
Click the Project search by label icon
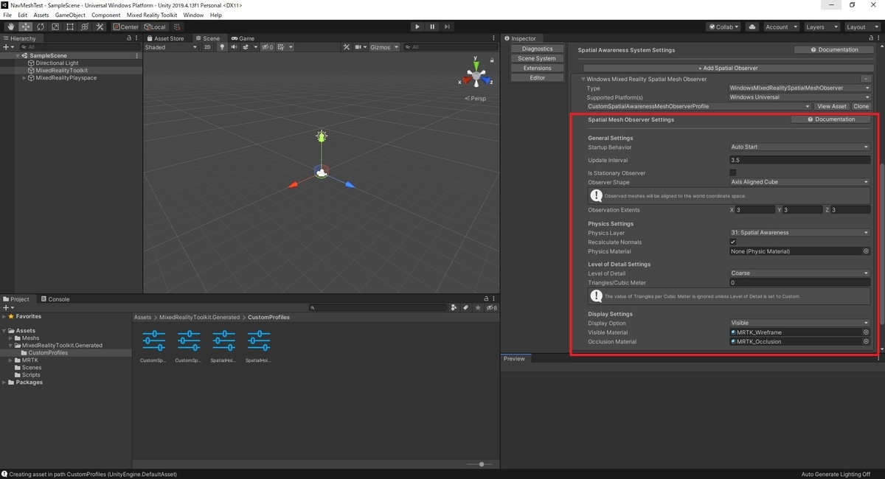466,308
